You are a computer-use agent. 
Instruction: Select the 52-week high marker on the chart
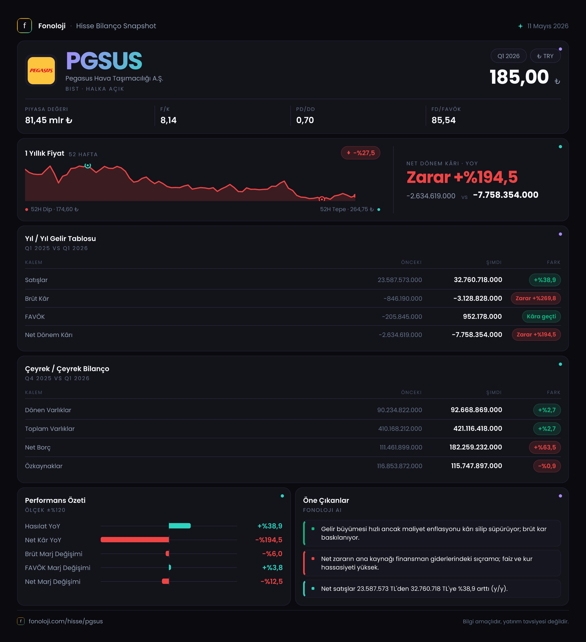click(88, 165)
